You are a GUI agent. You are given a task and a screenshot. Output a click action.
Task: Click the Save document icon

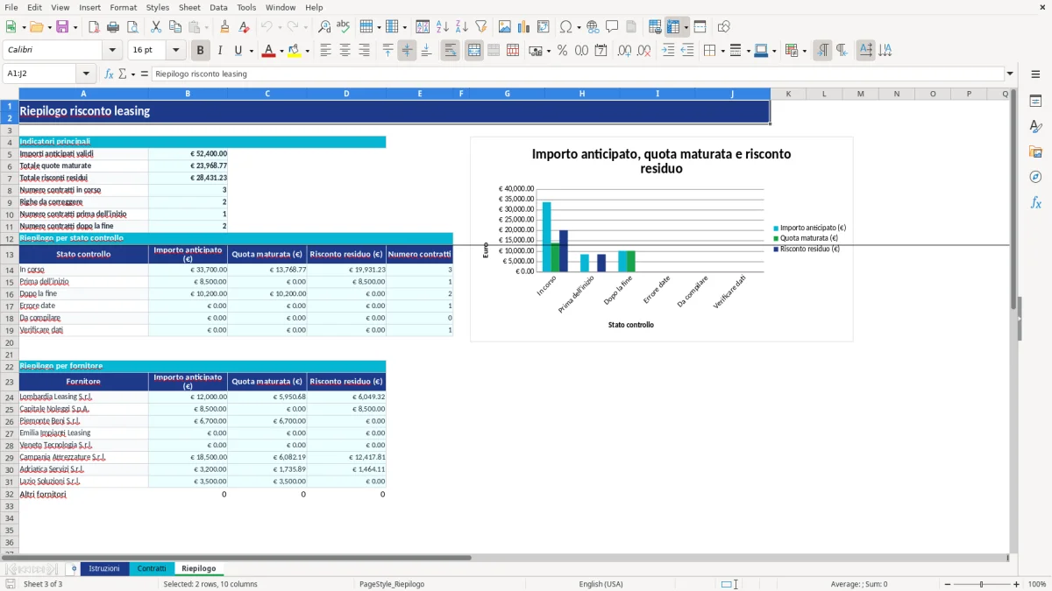62,27
